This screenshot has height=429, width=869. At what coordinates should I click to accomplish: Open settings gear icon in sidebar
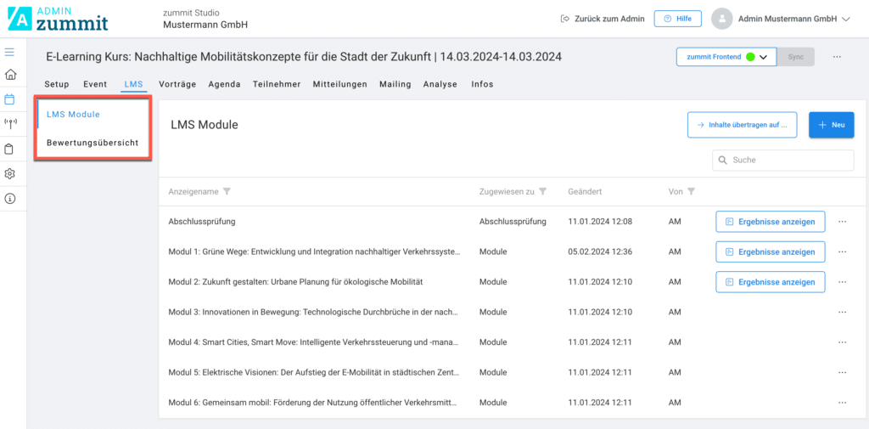pos(10,173)
